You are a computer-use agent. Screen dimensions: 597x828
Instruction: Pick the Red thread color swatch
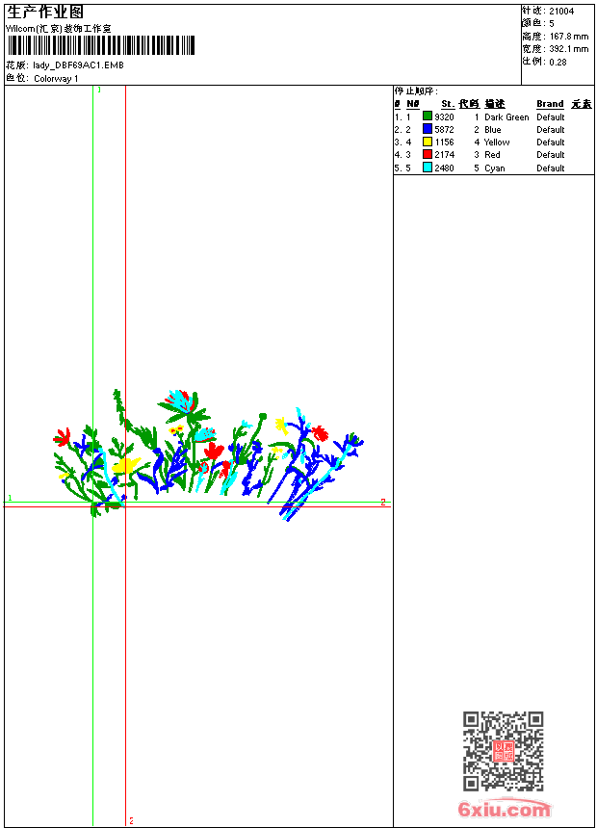point(428,154)
